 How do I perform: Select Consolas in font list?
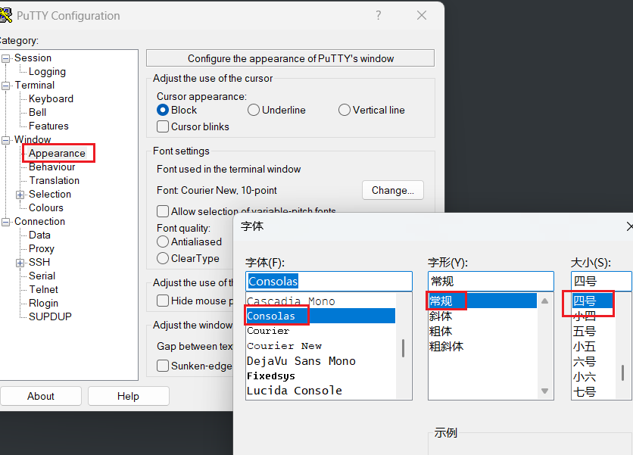321,316
